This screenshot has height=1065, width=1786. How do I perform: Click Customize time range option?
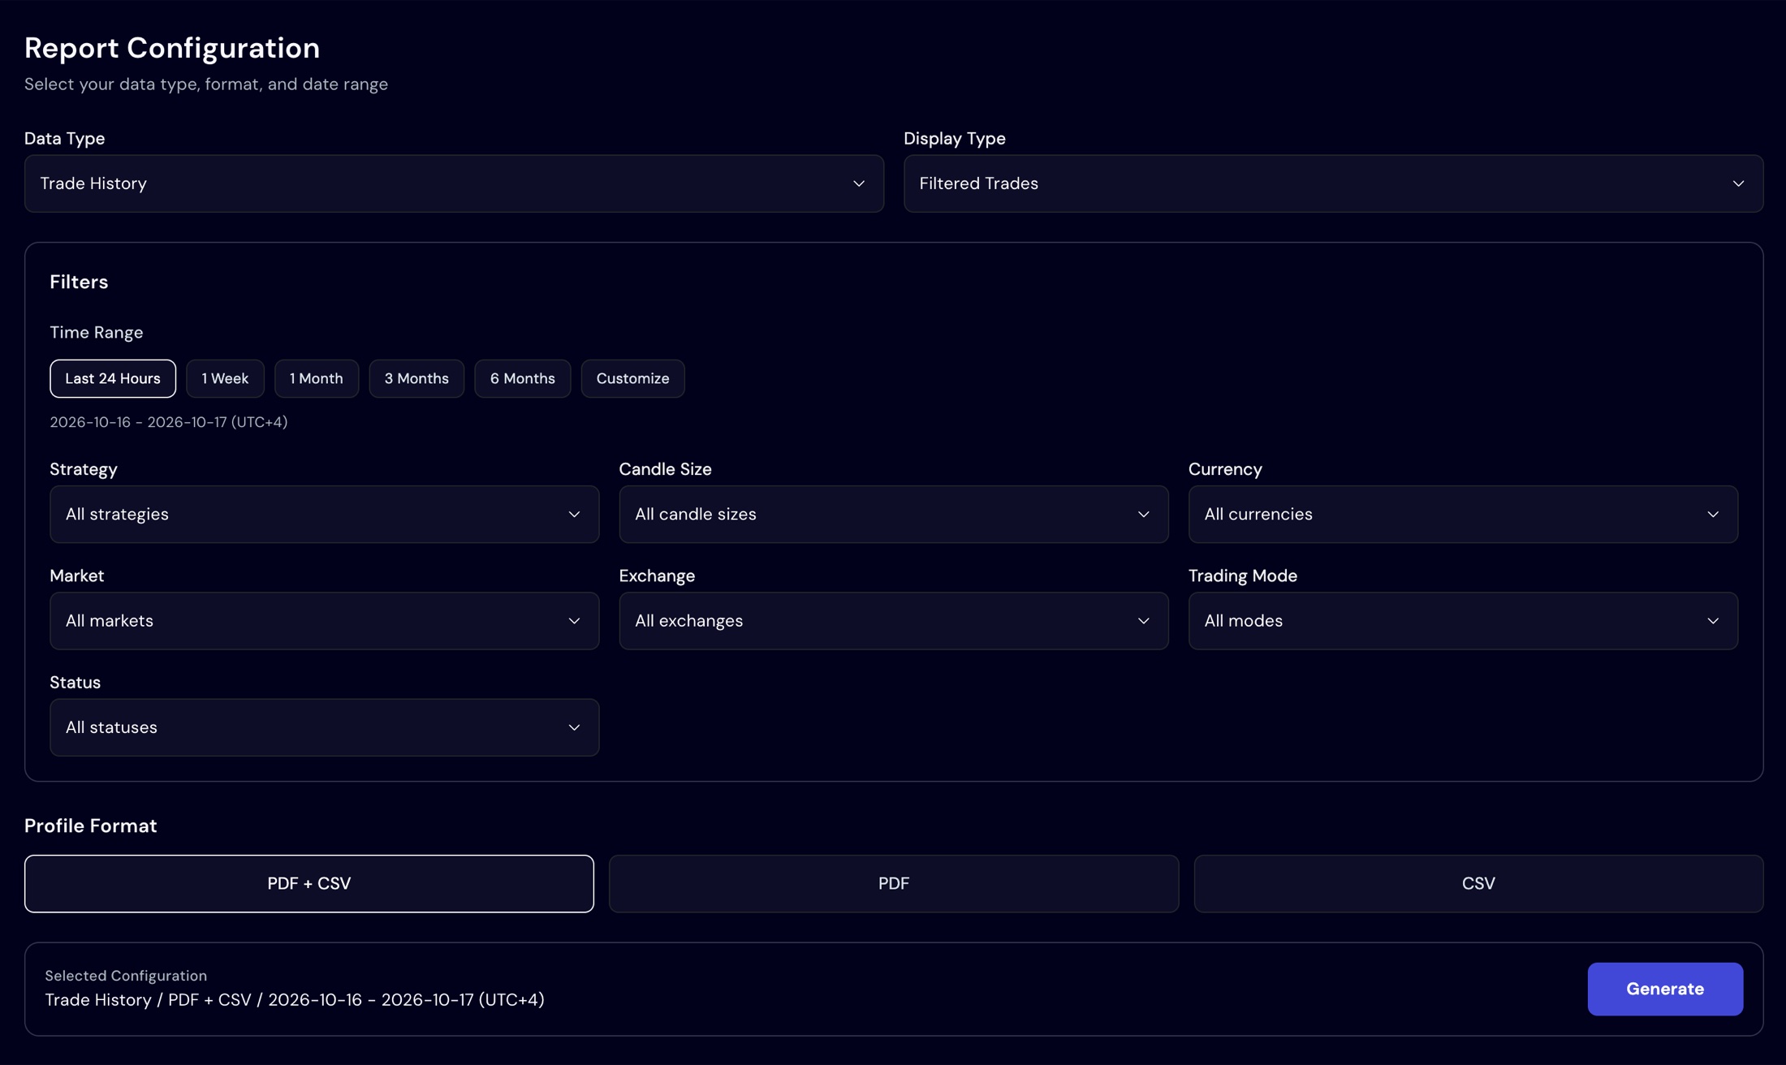pos(632,378)
